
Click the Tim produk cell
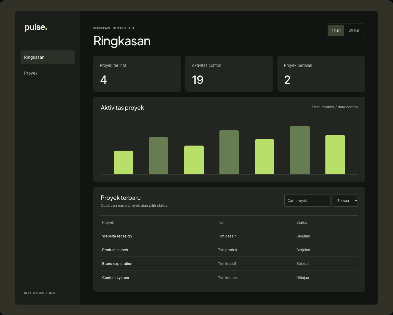pos(228,250)
